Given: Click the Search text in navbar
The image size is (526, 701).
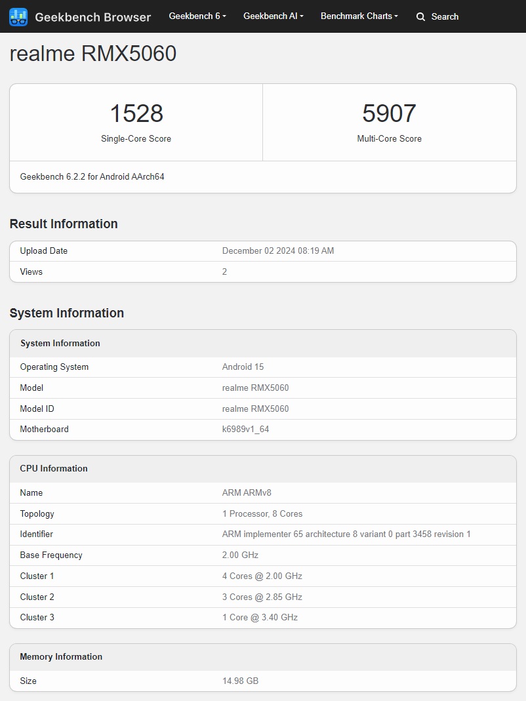Looking at the screenshot, I should (x=445, y=17).
